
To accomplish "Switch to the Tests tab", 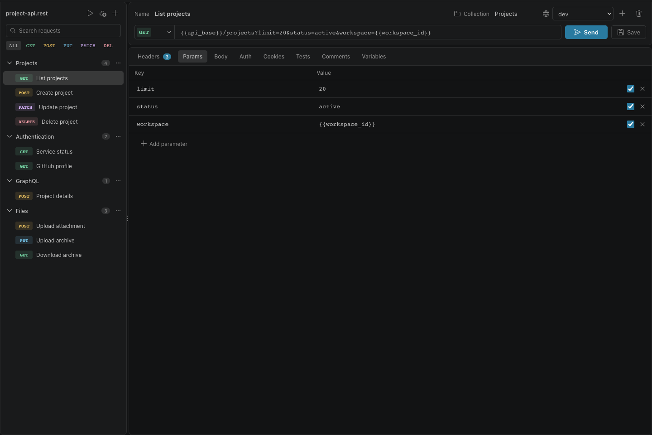I will point(303,57).
